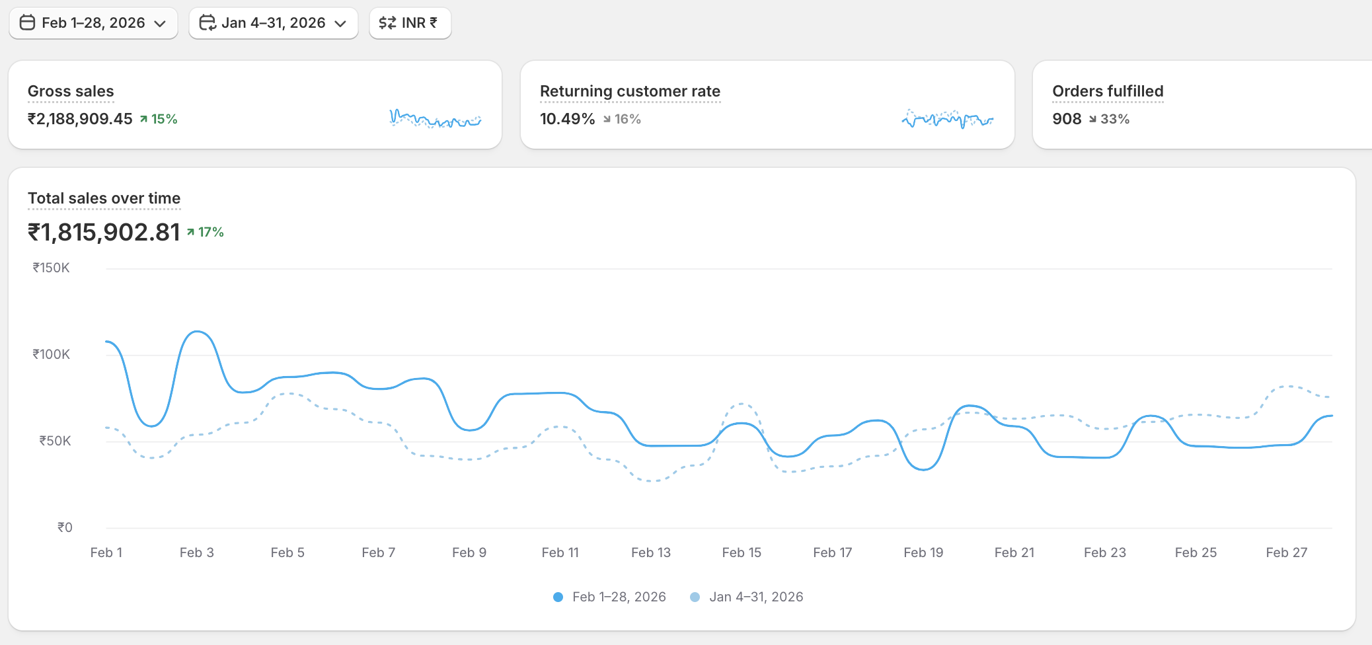The height and width of the screenshot is (645, 1372).
Task: Click the down arrow beside 33% change
Action: (1092, 120)
